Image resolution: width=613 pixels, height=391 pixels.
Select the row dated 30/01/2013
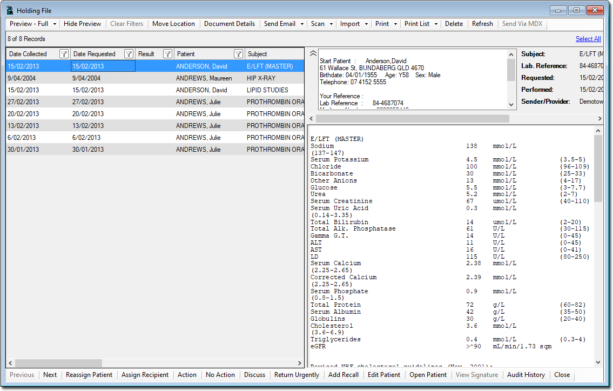tap(155, 150)
